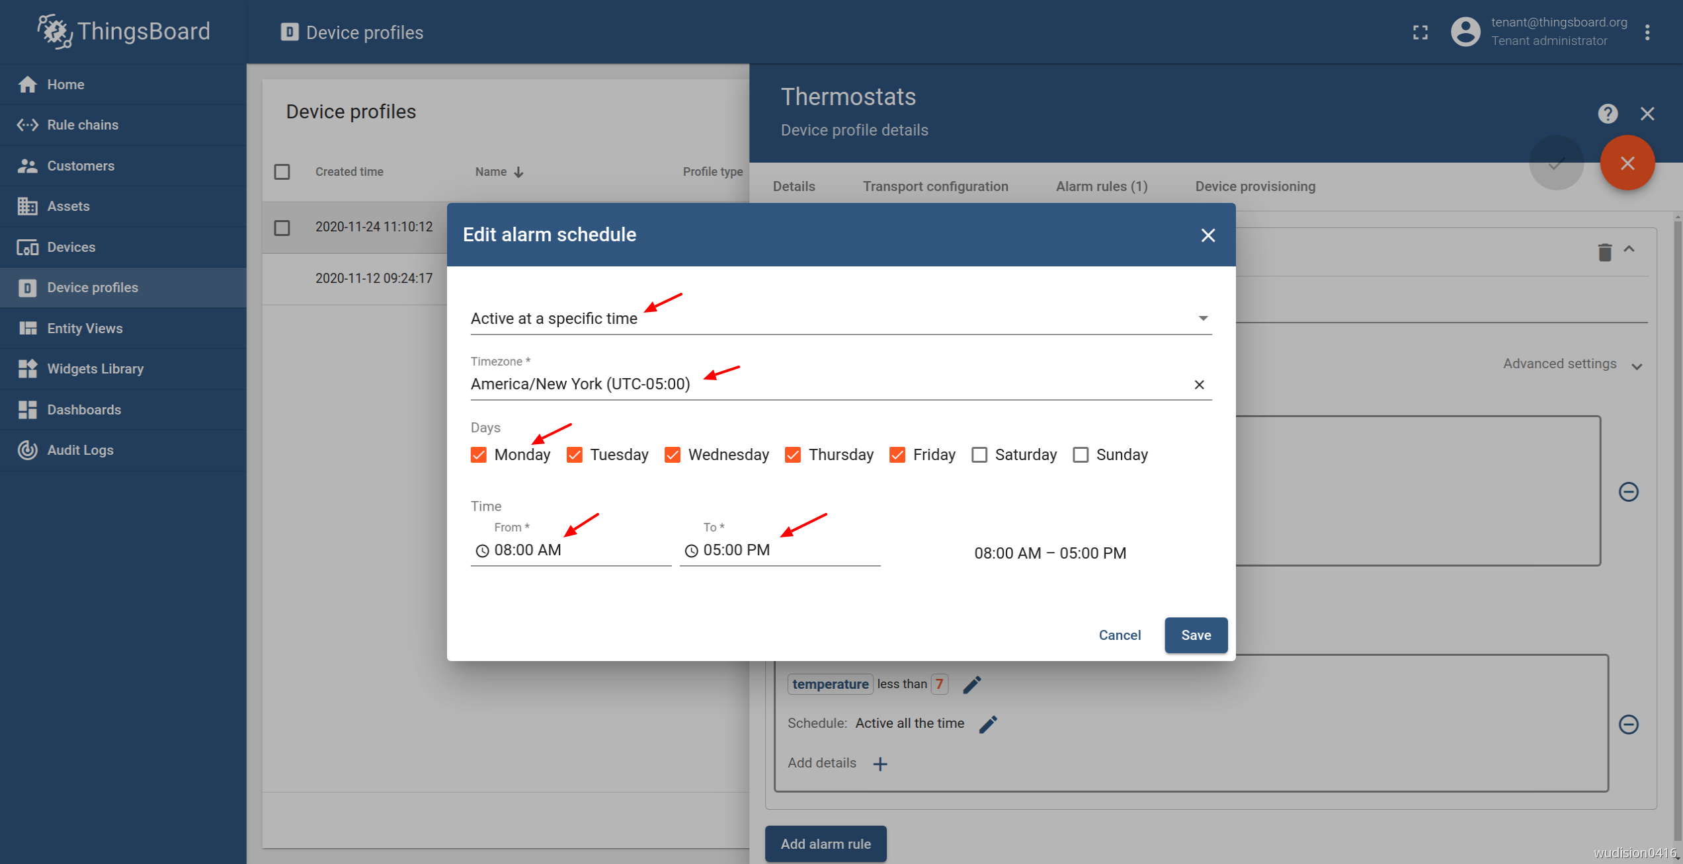The width and height of the screenshot is (1683, 864).
Task: Open the three-dot menu in top bar
Action: pos(1647,32)
